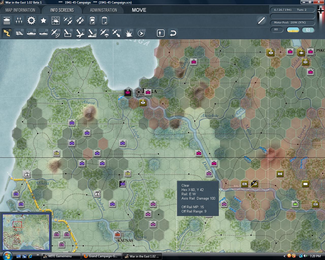Image resolution: width=325 pixels, height=260 pixels.
Task: Open Grand Campaign Firefox taskbar item
Action: point(102,256)
